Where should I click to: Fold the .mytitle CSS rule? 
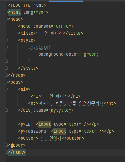point(6,47)
